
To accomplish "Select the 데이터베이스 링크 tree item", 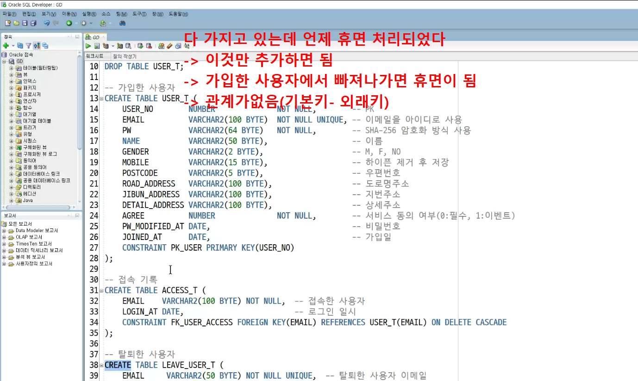I will pyautogui.click(x=41, y=174).
